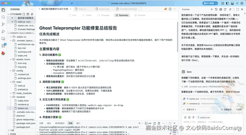Kill terminal with trash icon
Screen dimensions: 246x135
click(159, 123)
